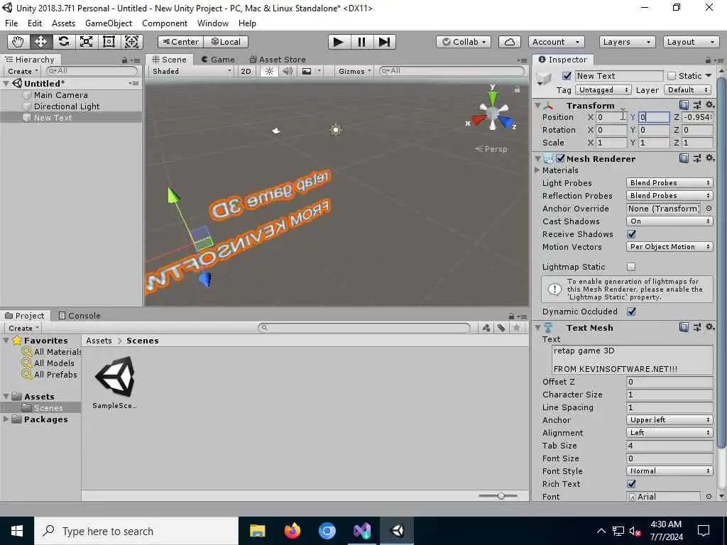Open Cast Shadows dropdown

(x=669, y=221)
